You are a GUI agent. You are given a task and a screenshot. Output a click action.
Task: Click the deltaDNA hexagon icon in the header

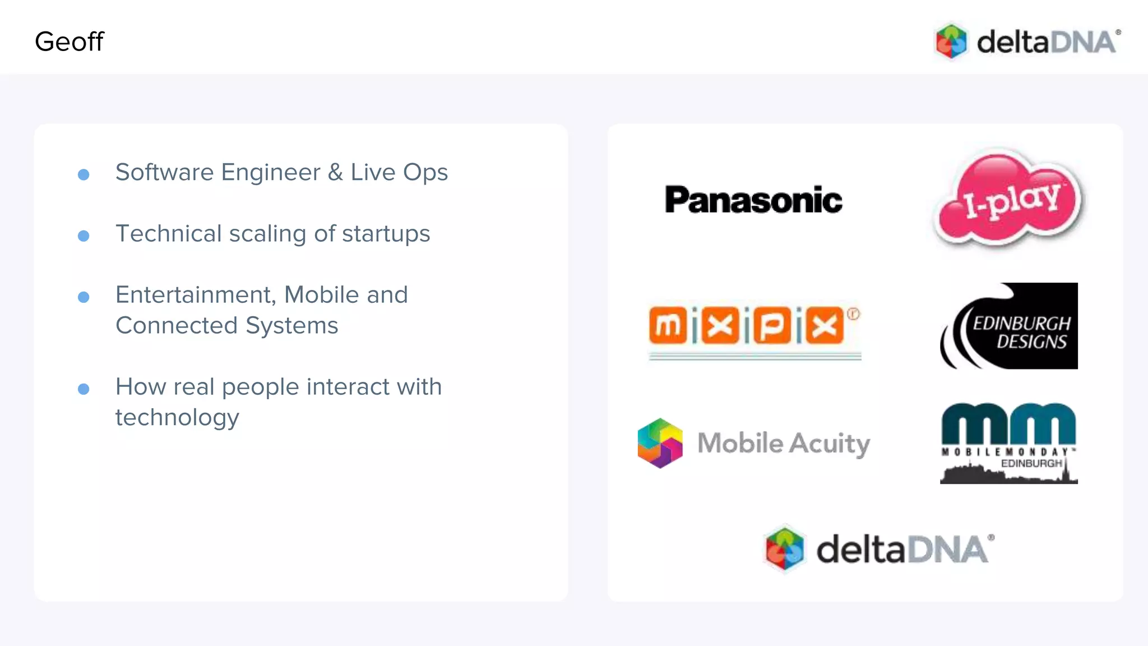click(x=951, y=41)
